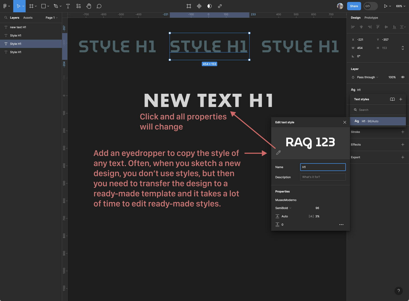Open the search in the Layers panel

coord(6,18)
